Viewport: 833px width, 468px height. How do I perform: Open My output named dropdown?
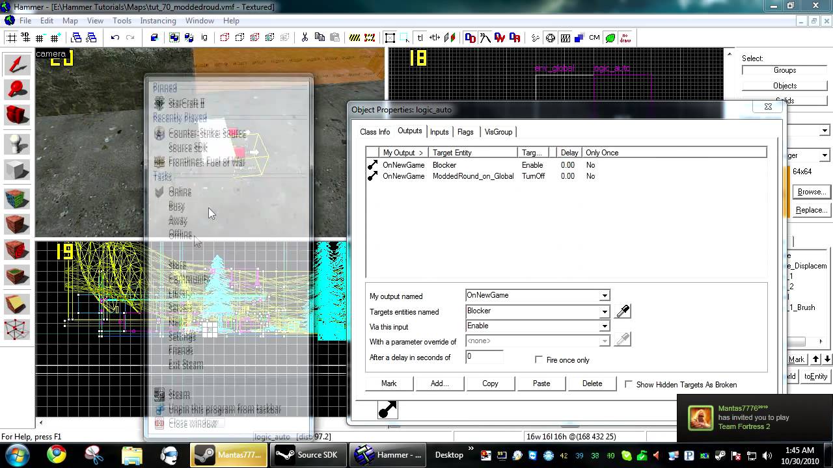tap(605, 296)
